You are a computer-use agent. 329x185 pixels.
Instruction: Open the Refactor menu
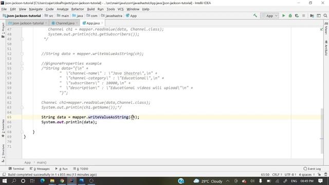click(78, 9)
